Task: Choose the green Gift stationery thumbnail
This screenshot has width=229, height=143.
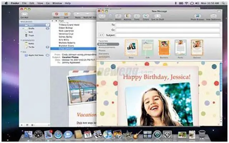Action: pyautogui.click(x=147, y=48)
